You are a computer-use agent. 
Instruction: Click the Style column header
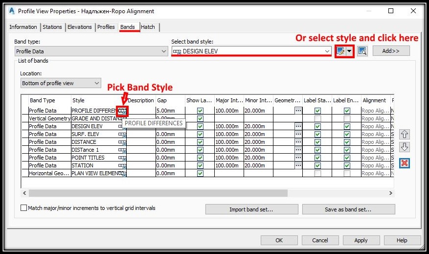98,100
